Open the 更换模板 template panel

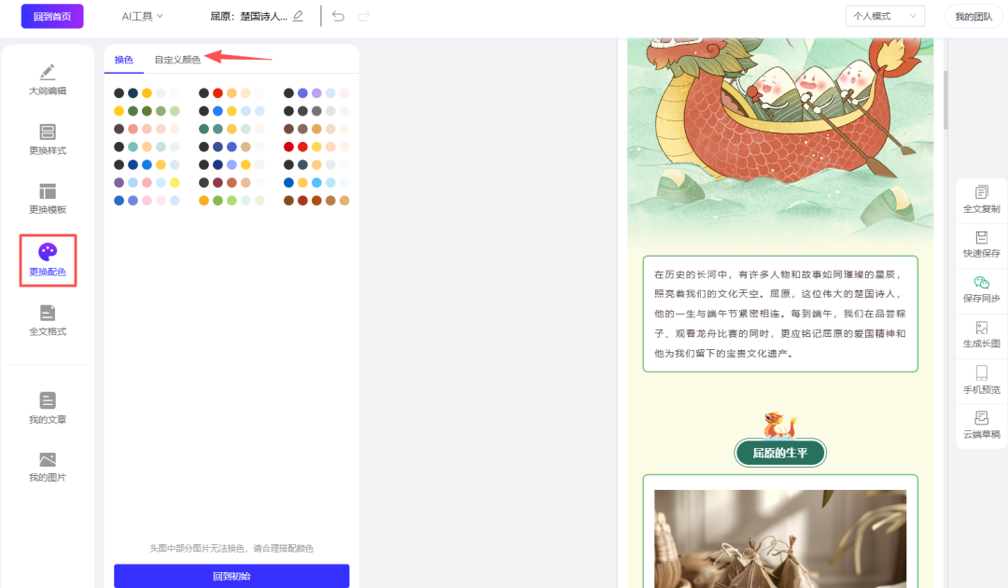click(x=48, y=199)
